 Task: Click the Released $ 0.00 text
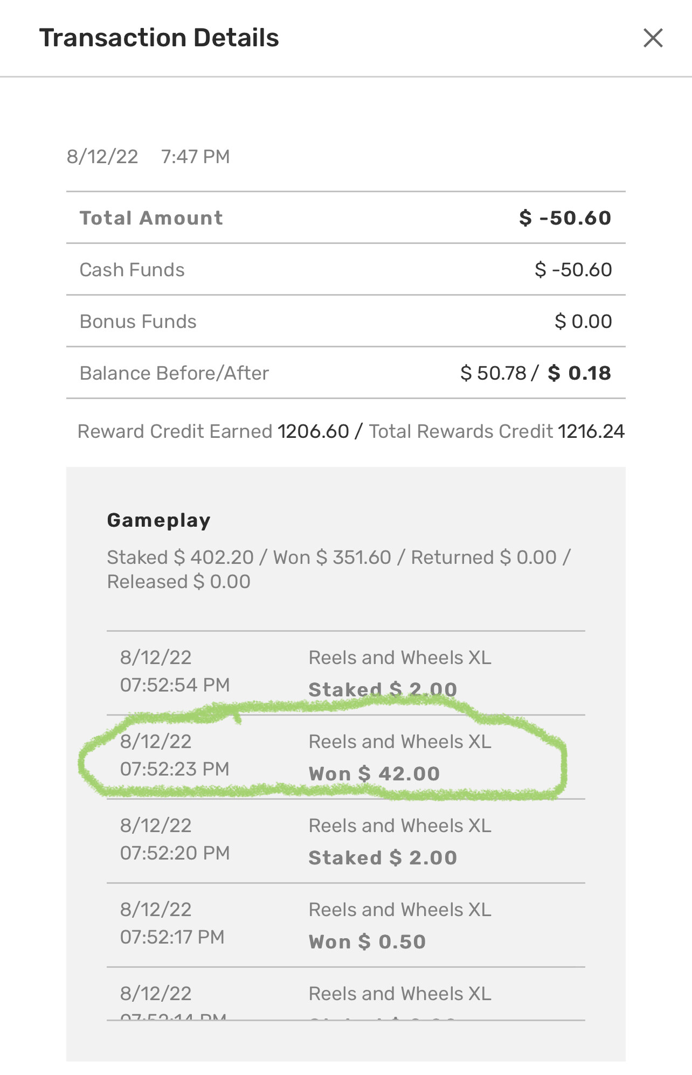click(x=178, y=582)
